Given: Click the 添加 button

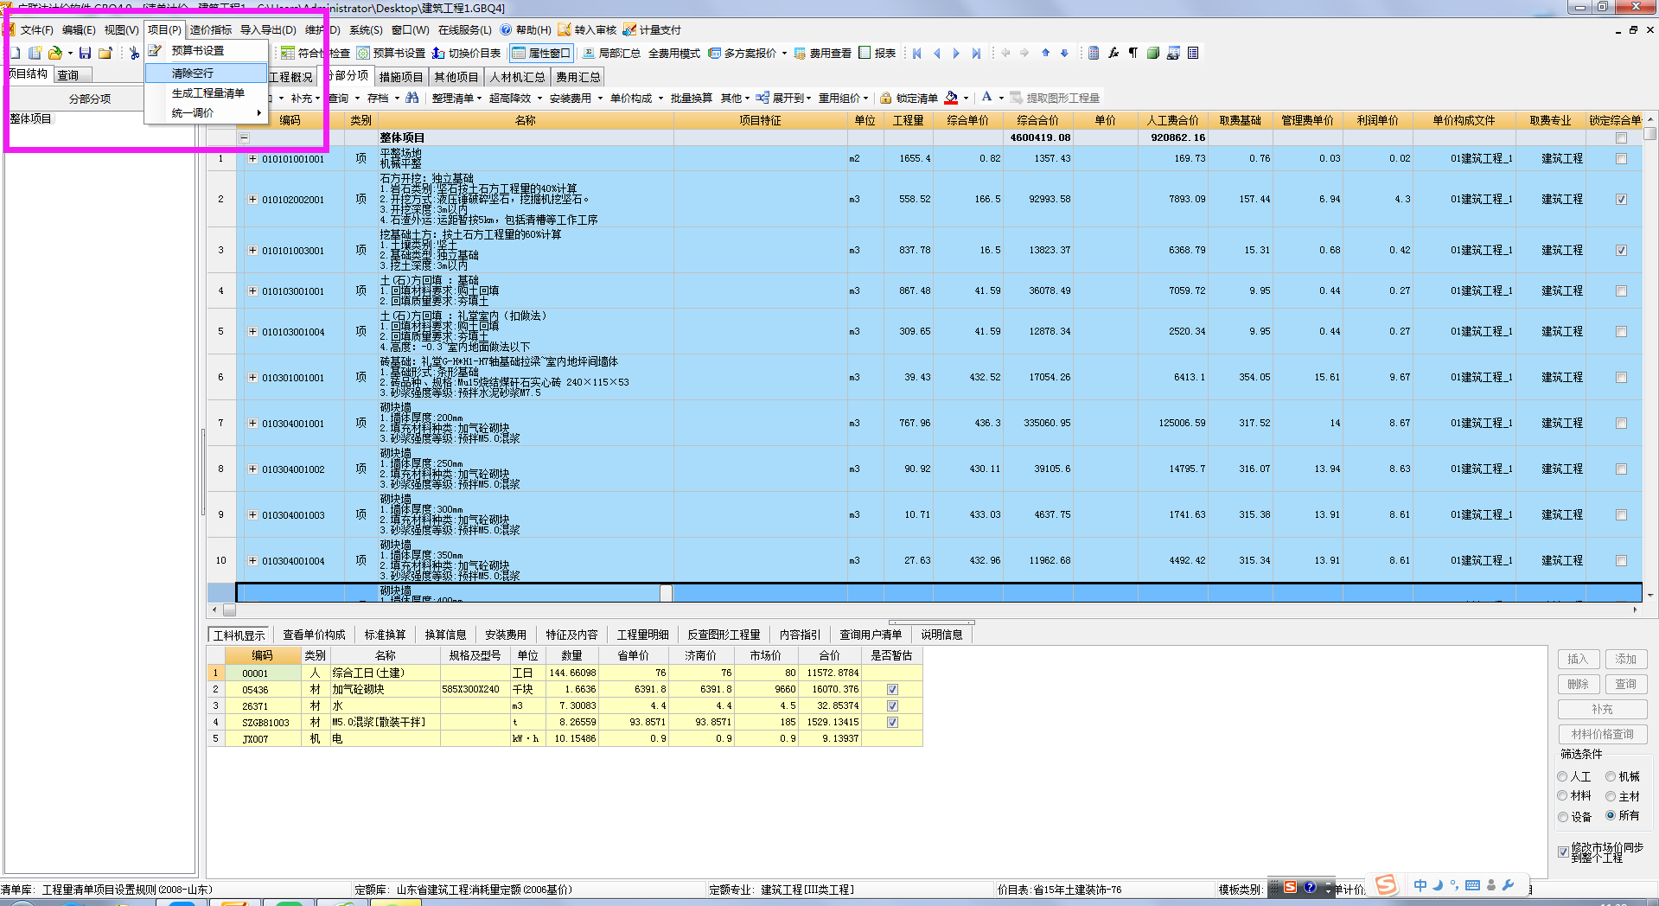Looking at the screenshot, I should (x=1626, y=659).
